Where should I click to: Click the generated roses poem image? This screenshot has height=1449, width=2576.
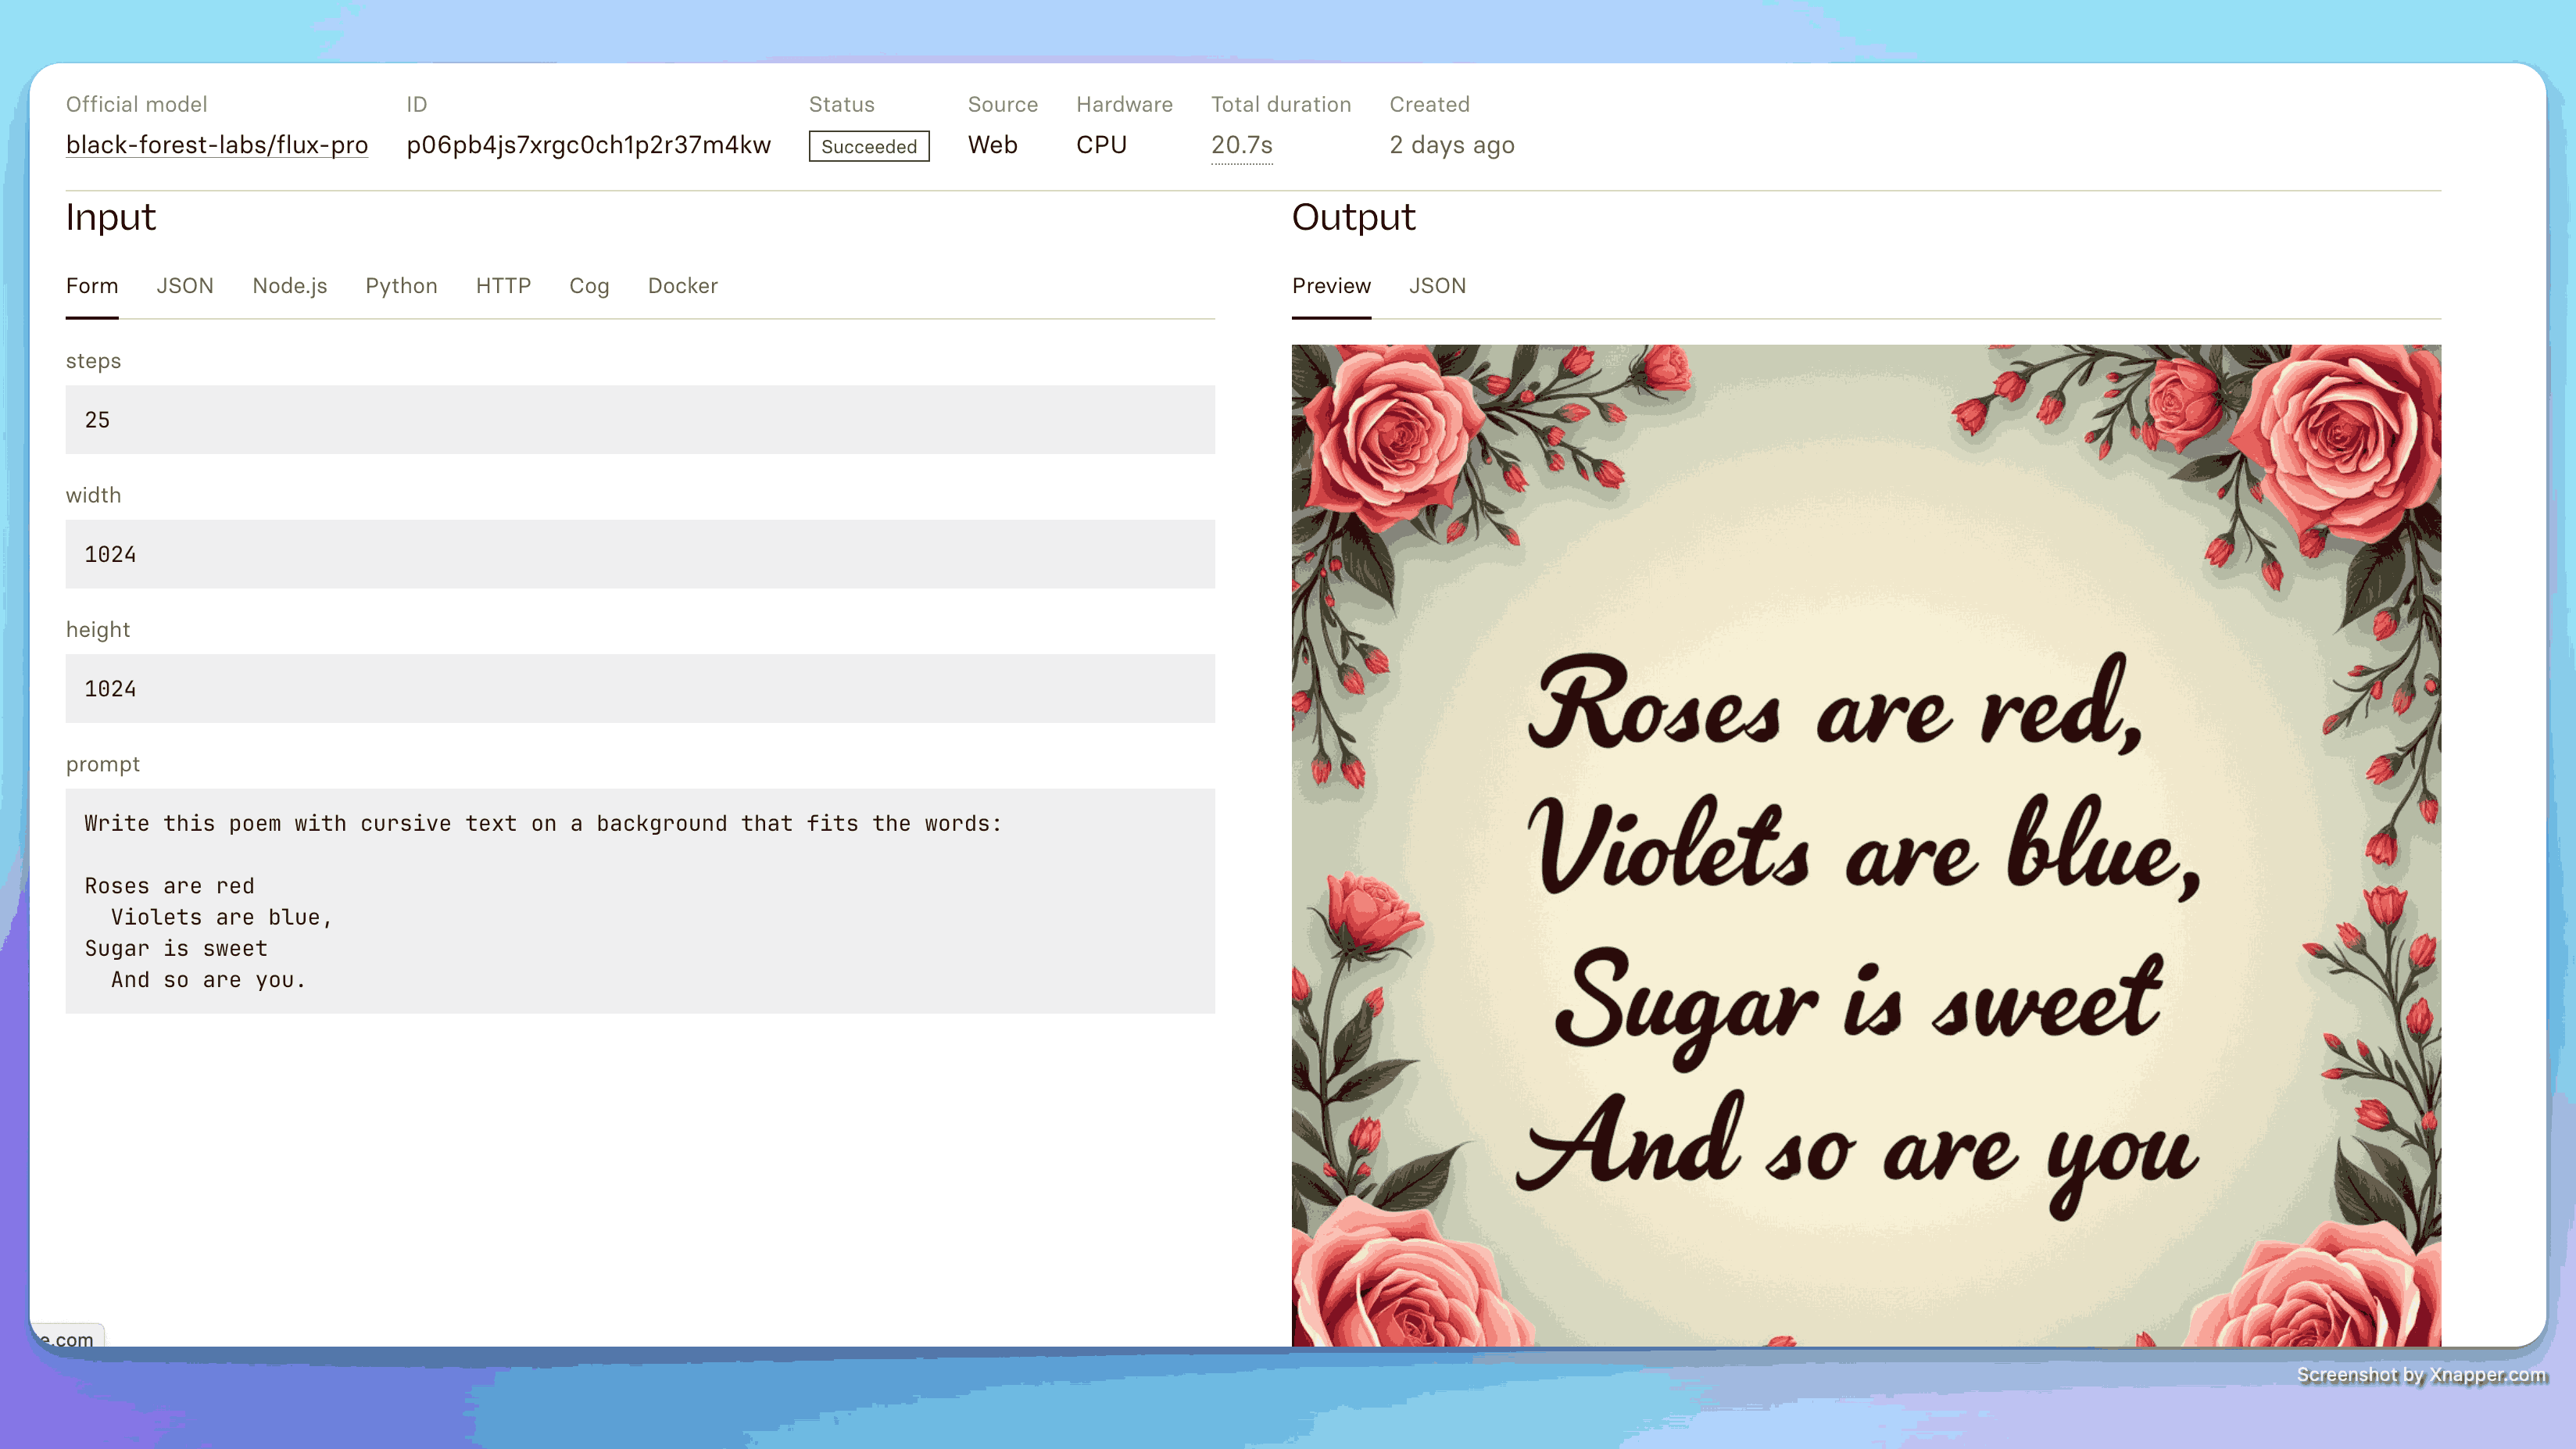point(1866,845)
